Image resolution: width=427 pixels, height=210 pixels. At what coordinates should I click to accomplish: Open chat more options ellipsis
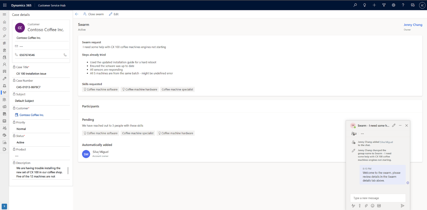point(362,134)
